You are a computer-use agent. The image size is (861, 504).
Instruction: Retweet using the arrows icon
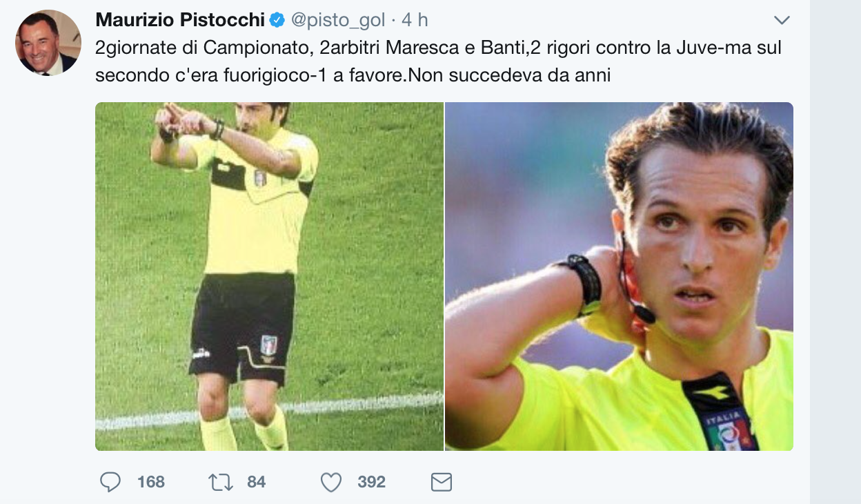(x=221, y=482)
